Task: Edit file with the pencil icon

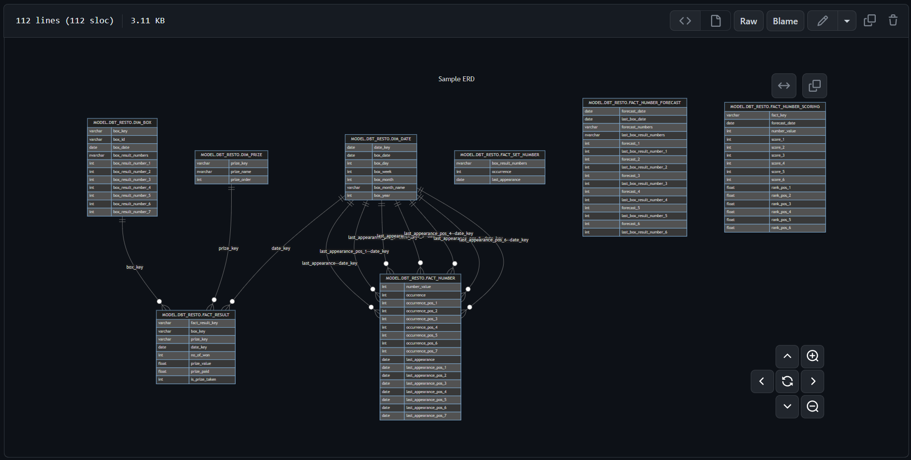Action: click(822, 21)
